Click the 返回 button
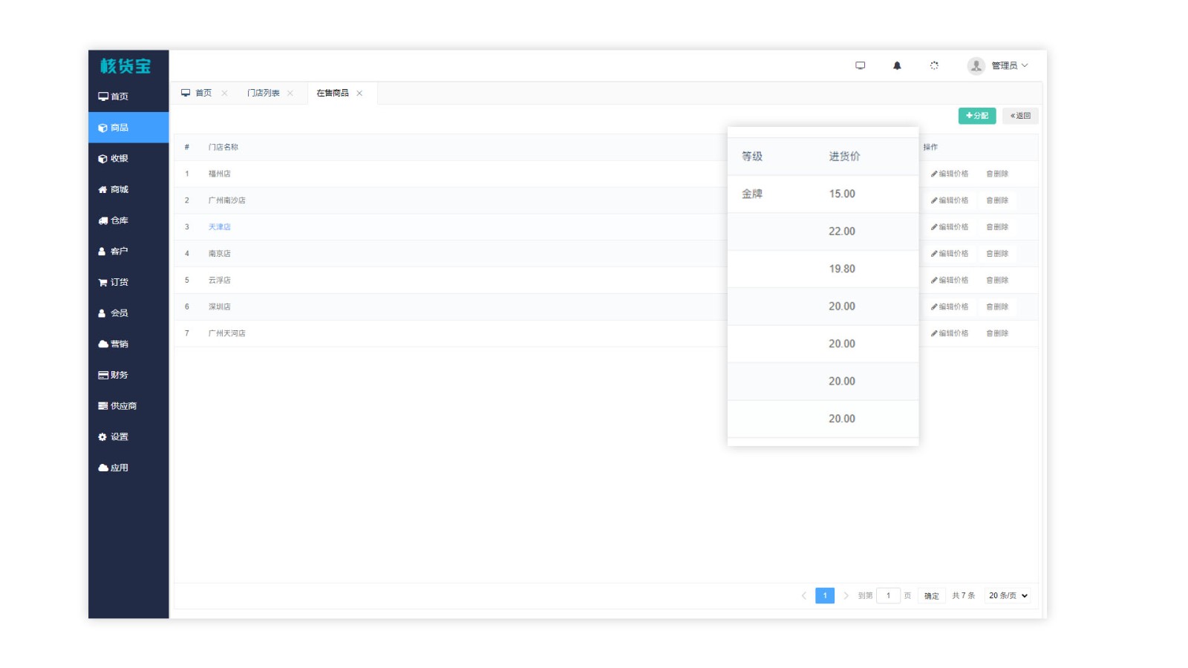The height and width of the screenshot is (668, 1188). 1020,116
